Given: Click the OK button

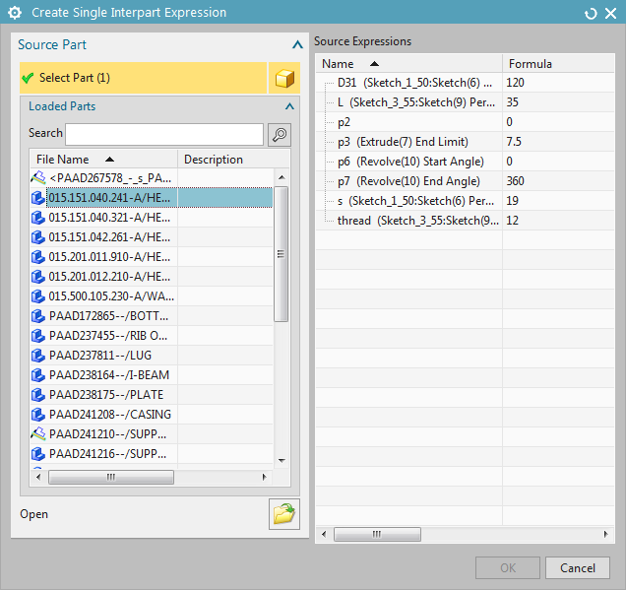Looking at the screenshot, I should coord(508,567).
